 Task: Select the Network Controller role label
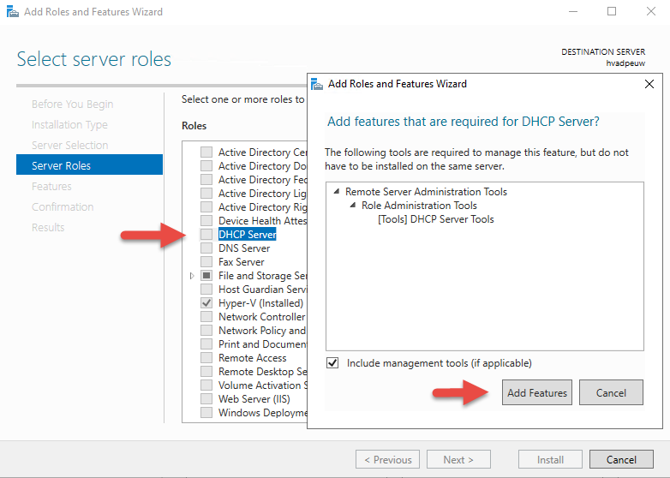(x=261, y=317)
